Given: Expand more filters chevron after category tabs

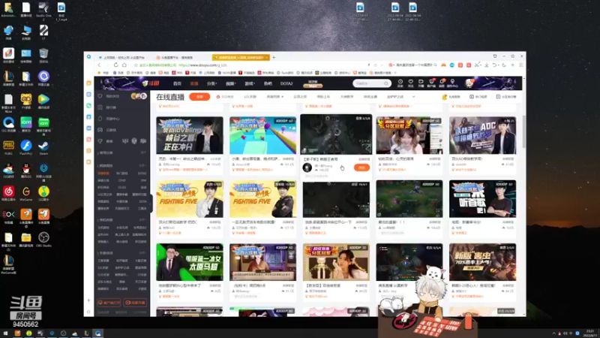Looking at the screenshot, I should pos(414,97).
